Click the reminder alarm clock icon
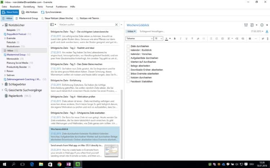This screenshot has width=270, height=168. coord(246,25)
